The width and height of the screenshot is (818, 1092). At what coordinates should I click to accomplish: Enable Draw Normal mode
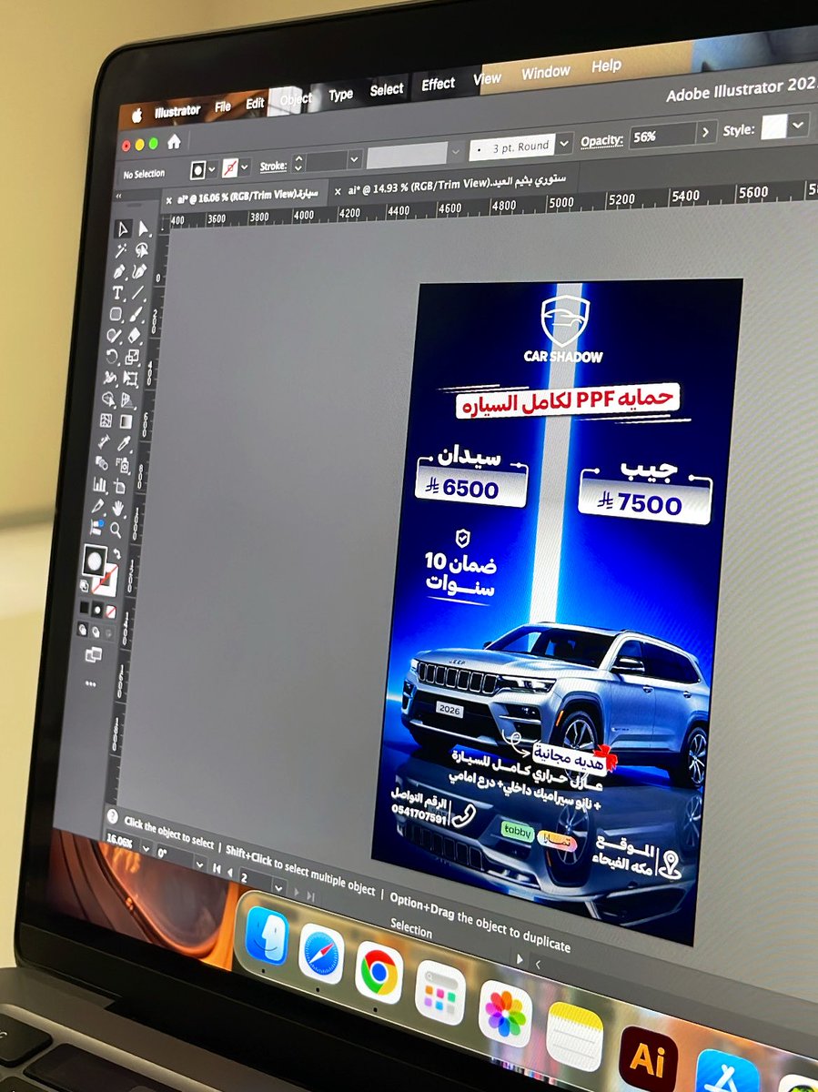82,628
